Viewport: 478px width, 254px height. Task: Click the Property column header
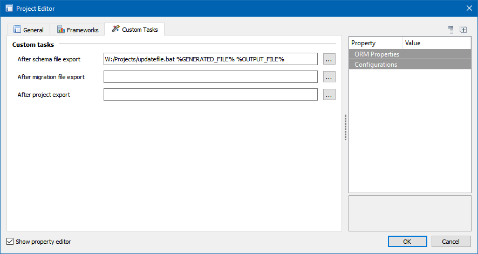pos(375,43)
